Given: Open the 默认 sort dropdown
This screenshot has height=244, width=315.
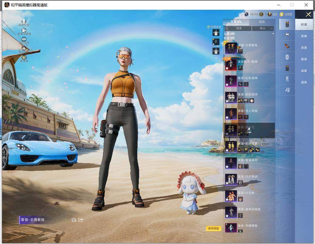Looking at the screenshot, I should click(x=263, y=28).
